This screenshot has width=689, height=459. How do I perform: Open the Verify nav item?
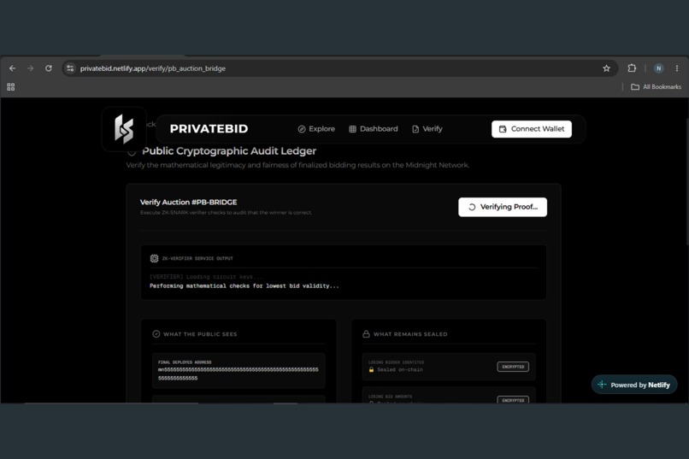[427, 129]
